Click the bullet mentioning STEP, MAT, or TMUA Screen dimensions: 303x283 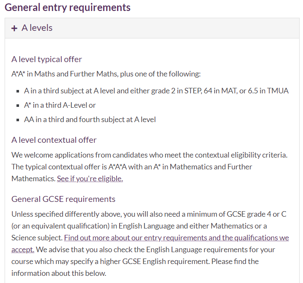(156, 91)
